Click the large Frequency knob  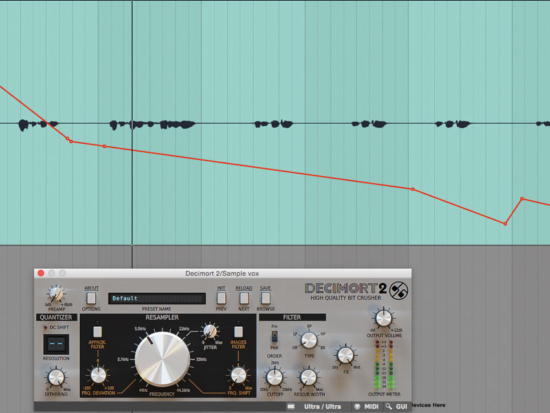(162, 359)
